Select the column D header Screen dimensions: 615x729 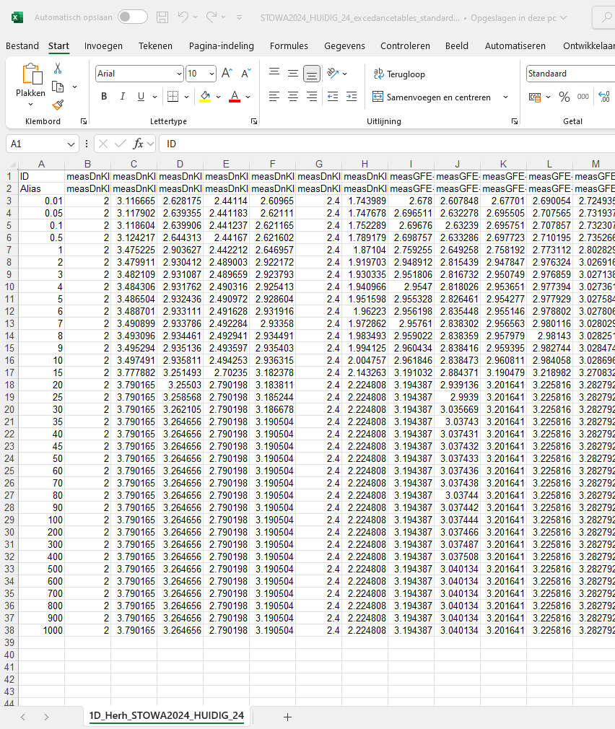point(180,164)
